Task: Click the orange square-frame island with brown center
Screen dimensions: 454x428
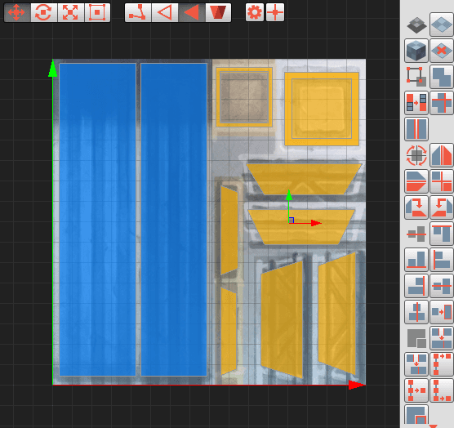Action: click(x=244, y=97)
